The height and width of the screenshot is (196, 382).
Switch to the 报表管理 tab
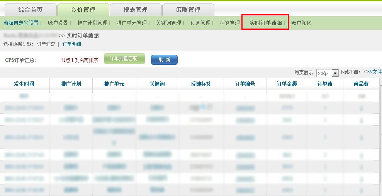136,10
